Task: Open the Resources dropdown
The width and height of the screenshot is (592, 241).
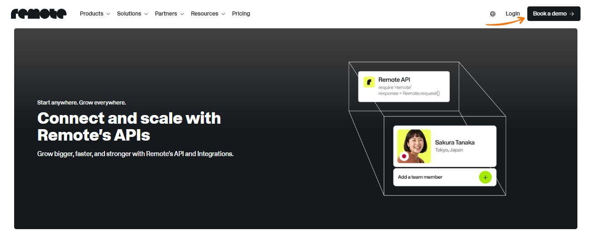Action: 208,14
